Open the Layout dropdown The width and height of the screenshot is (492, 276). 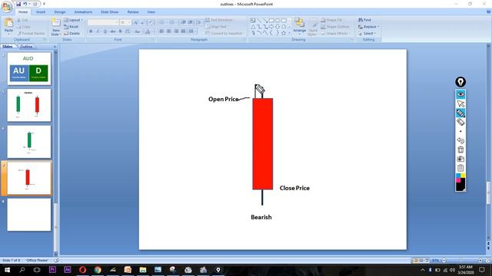pyautogui.click(x=74, y=20)
